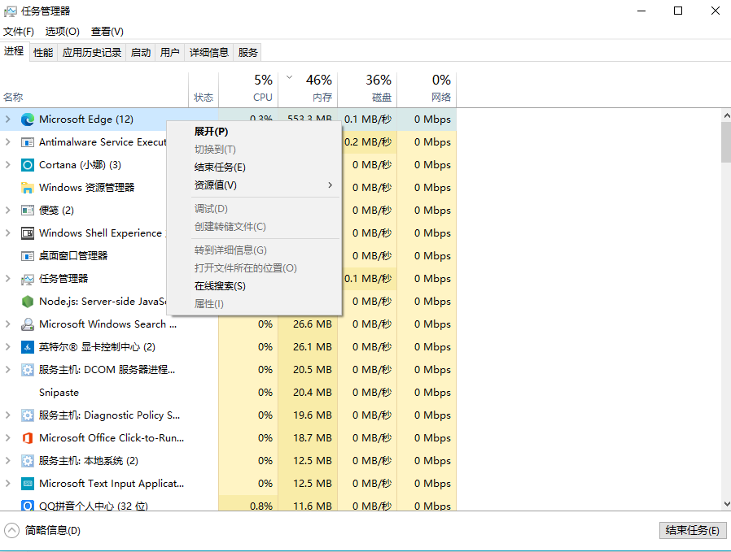
Task: Expand the 服务主机: Diagnostic Policy row
Action: (8, 415)
